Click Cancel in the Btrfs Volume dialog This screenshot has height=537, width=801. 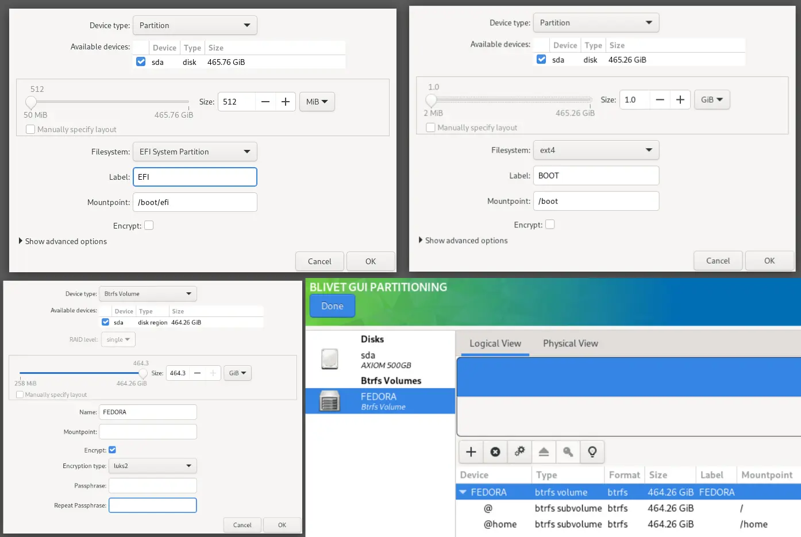242,525
